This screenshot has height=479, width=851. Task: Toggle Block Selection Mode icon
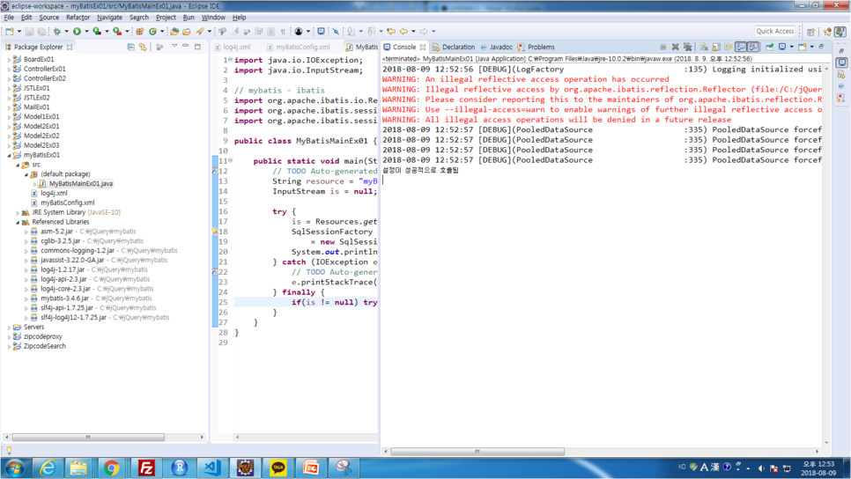tap(270, 32)
